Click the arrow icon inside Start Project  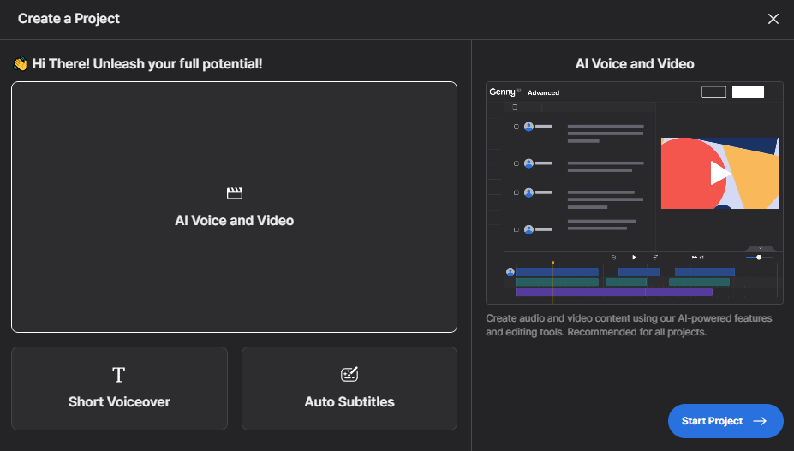pyautogui.click(x=759, y=421)
